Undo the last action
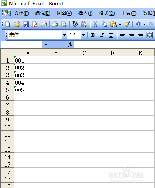The width and height of the screenshot is (155, 188). click(138, 24)
